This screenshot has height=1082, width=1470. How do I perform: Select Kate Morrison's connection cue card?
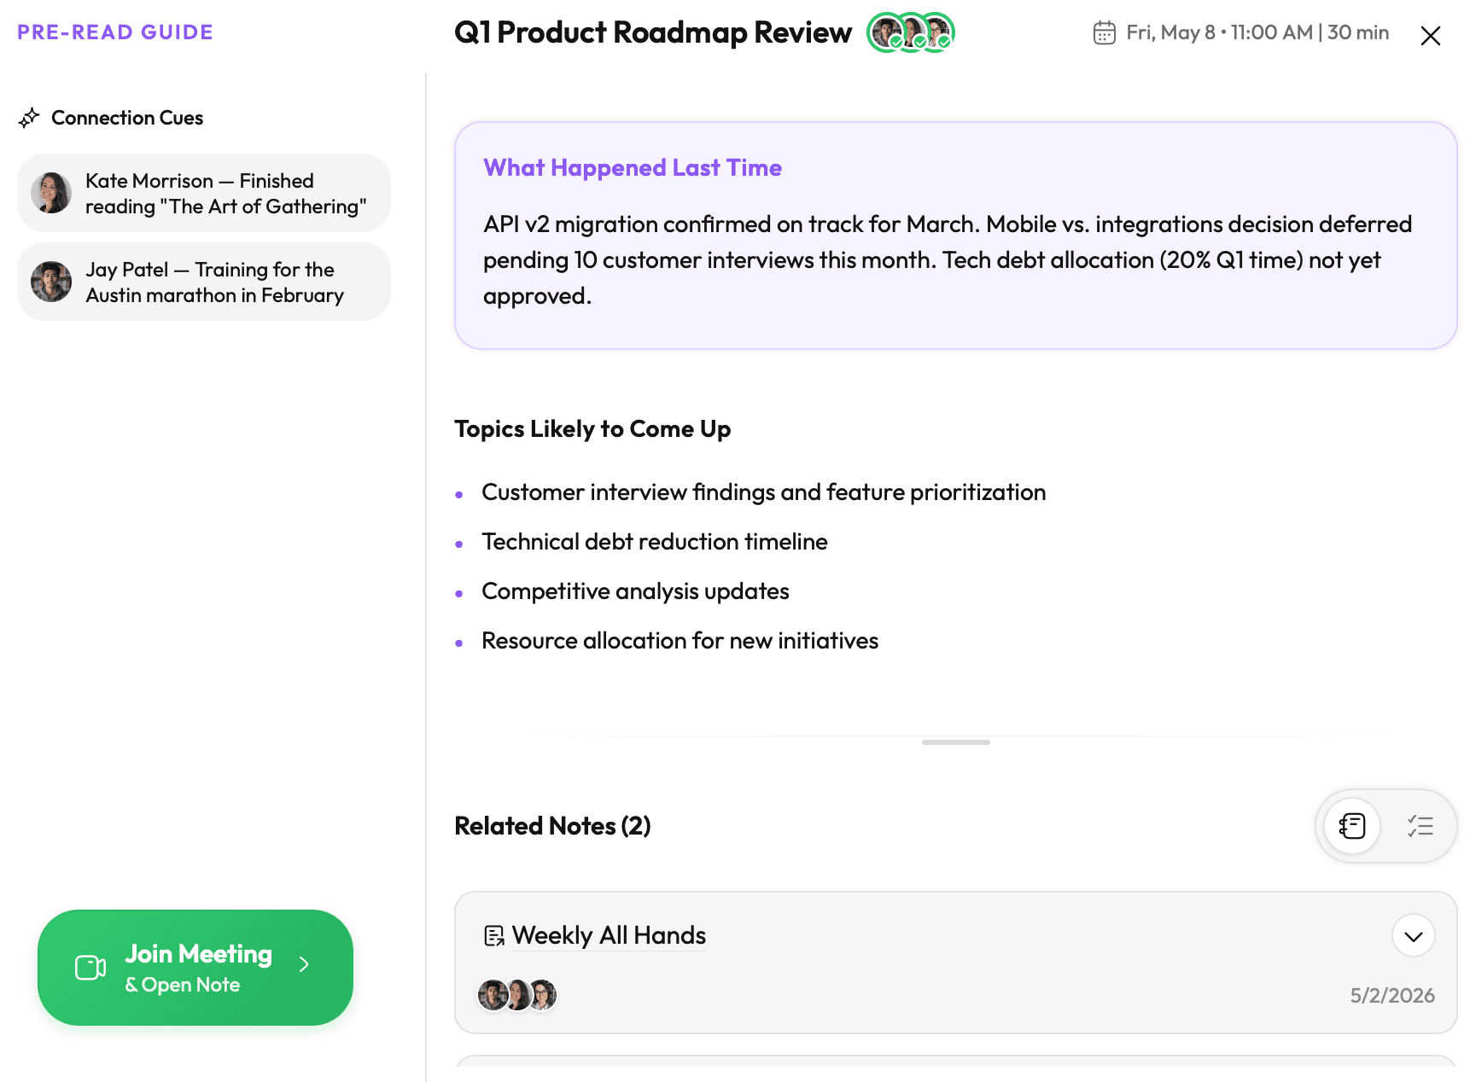[204, 193]
